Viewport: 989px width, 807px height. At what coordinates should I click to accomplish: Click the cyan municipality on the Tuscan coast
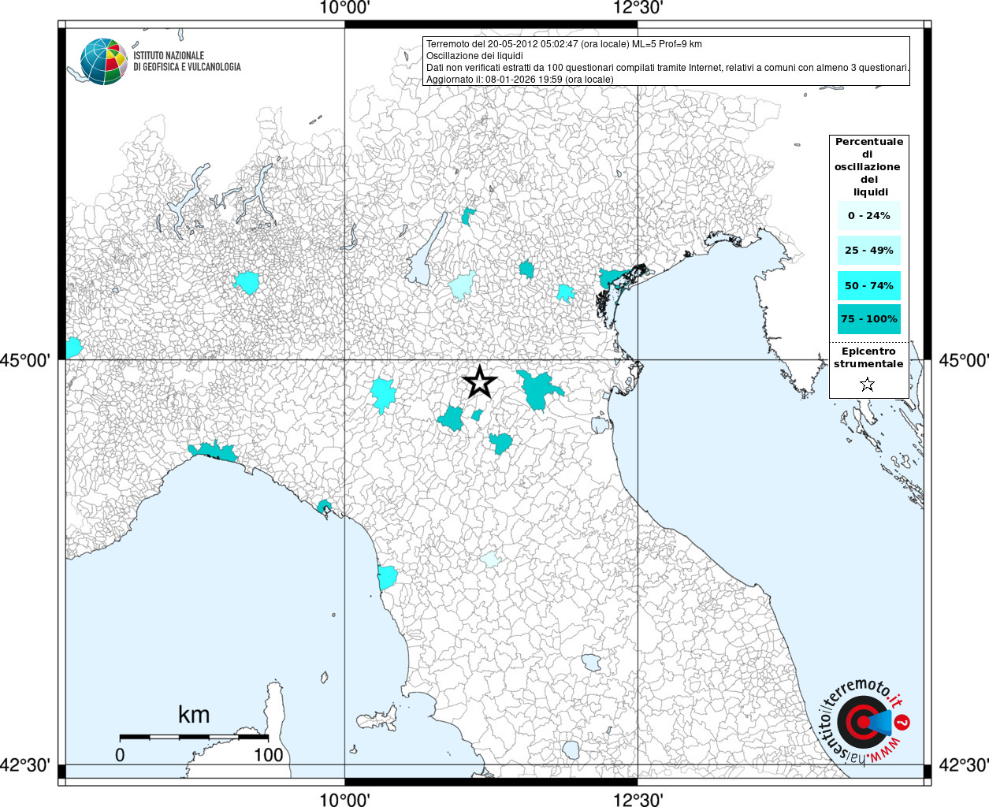coord(386,578)
